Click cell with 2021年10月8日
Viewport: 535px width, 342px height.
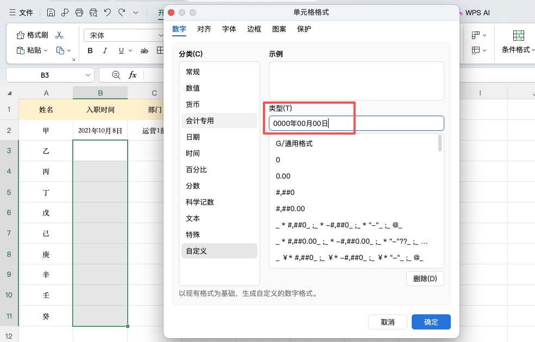(x=100, y=130)
